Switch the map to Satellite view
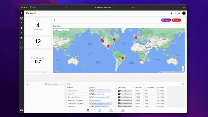 click(64, 30)
